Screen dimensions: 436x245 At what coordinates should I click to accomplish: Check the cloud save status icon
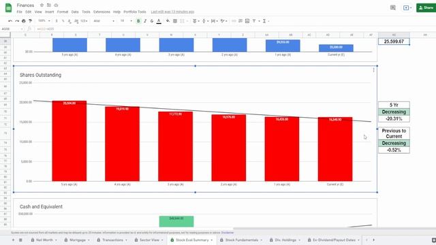click(56, 5)
